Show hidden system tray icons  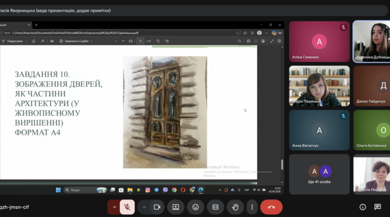(220, 190)
